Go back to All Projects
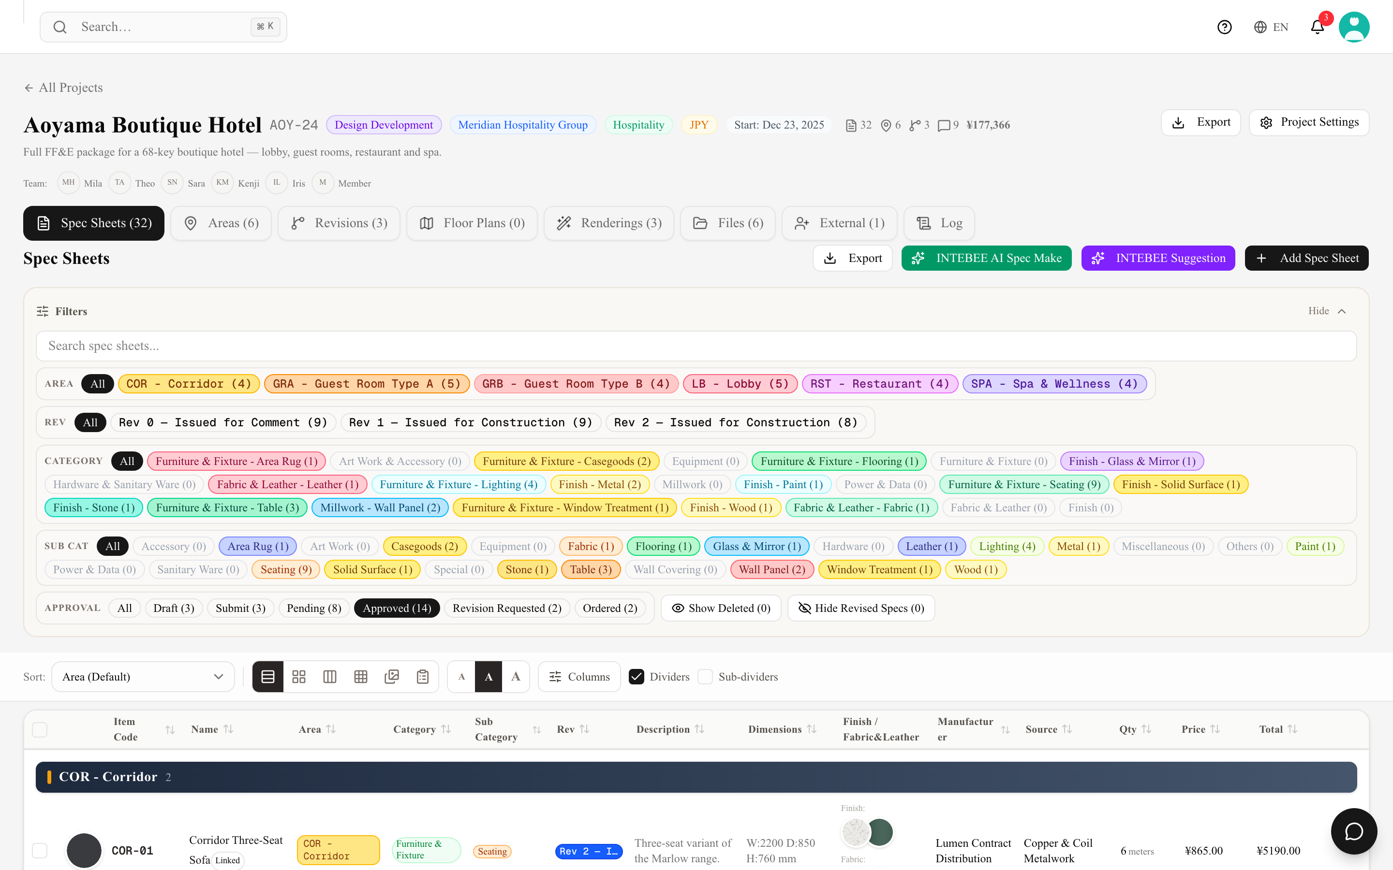This screenshot has height=870, width=1393. pos(63,87)
